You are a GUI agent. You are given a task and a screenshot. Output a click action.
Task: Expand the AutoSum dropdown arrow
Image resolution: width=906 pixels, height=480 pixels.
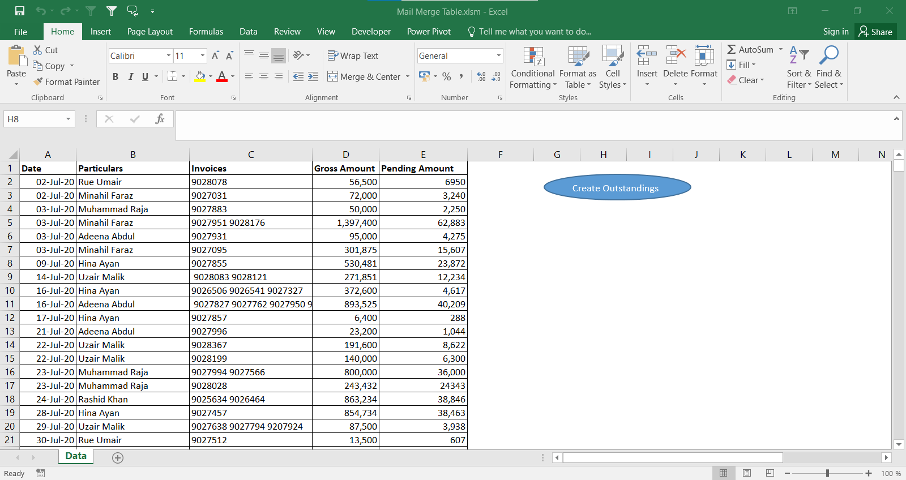click(781, 49)
